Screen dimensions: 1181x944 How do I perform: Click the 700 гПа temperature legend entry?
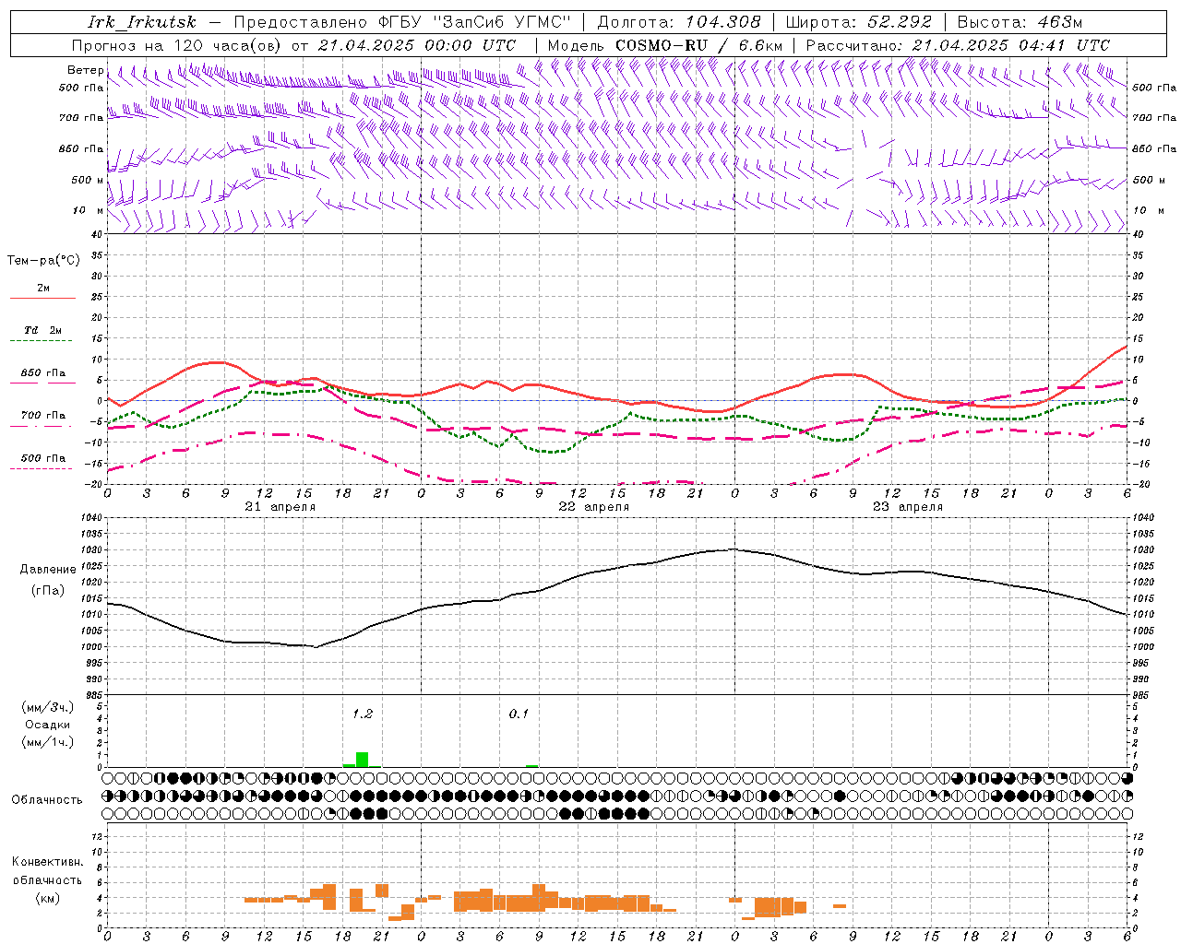[x=42, y=416]
